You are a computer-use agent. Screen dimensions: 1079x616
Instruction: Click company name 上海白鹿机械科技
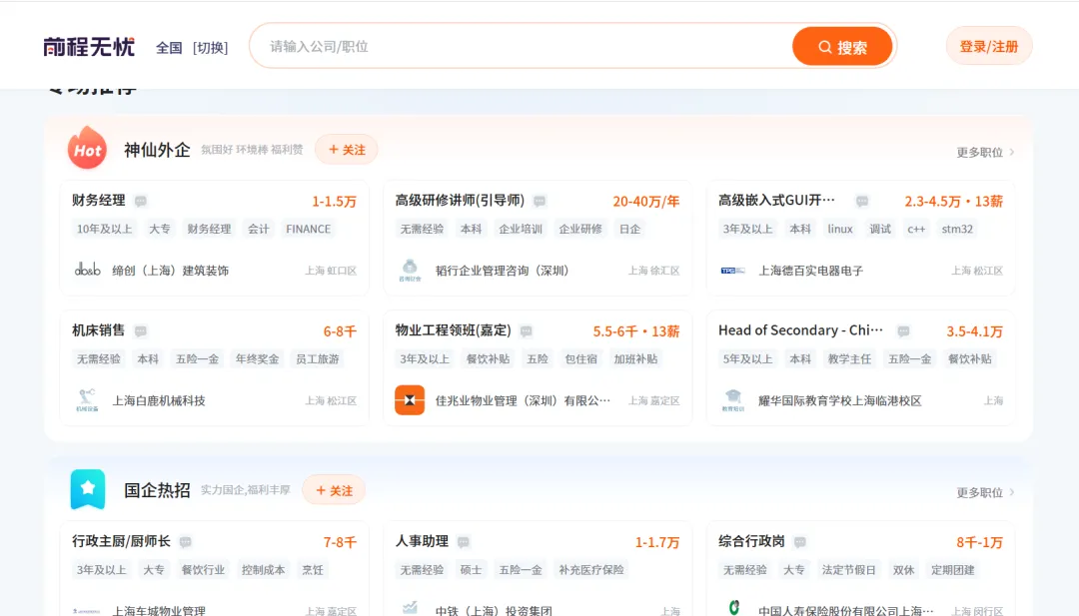[159, 400]
